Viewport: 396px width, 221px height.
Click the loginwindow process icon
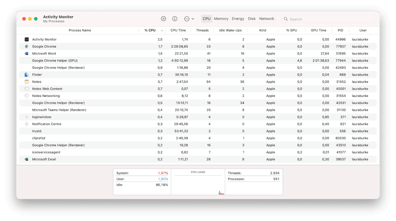click(27, 117)
